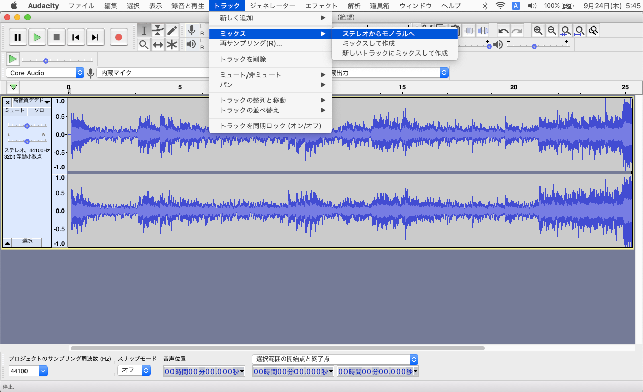Click the Zoom toggle icon
Viewport: 643px width, 392px height.
(x=593, y=31)
